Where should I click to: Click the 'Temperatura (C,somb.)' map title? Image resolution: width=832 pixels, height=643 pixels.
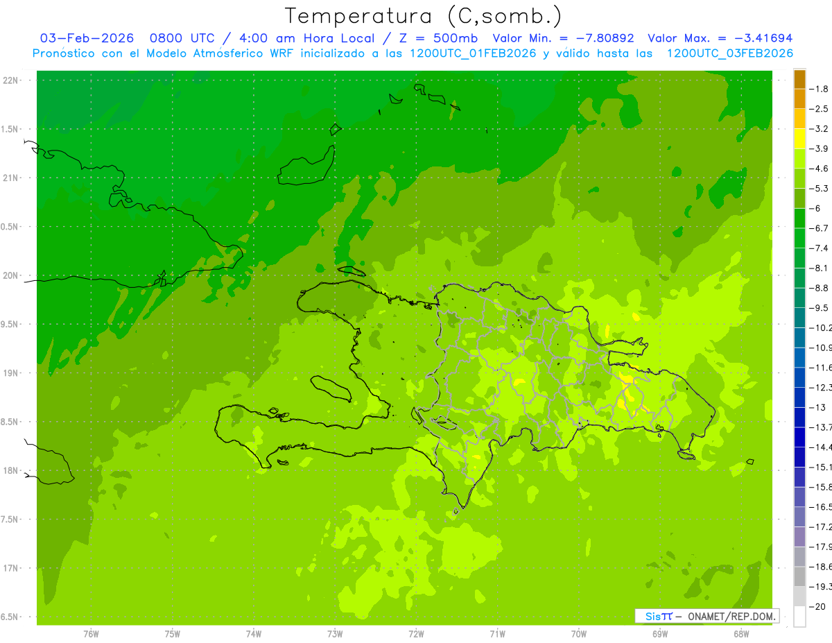(x=423, y=16)
